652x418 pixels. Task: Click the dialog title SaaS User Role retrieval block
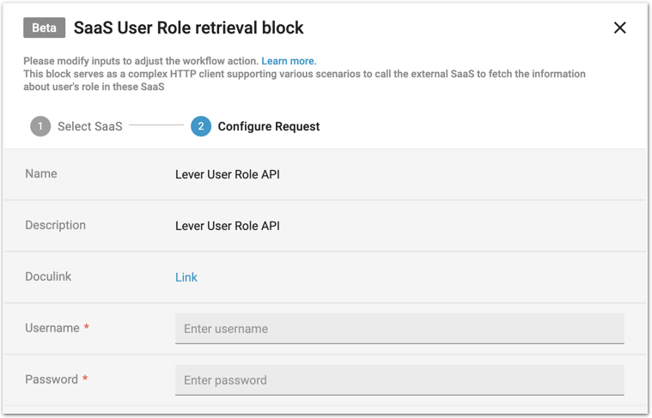click(189, 27)
